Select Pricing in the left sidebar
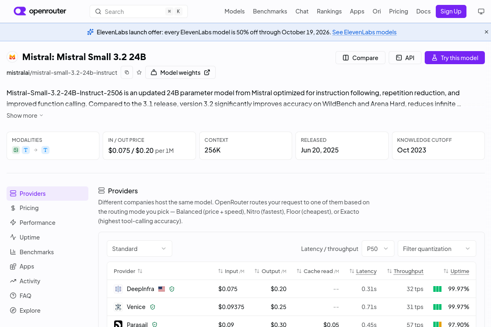The height and width of the screenshot is (327, 491). tap(47, 208)
